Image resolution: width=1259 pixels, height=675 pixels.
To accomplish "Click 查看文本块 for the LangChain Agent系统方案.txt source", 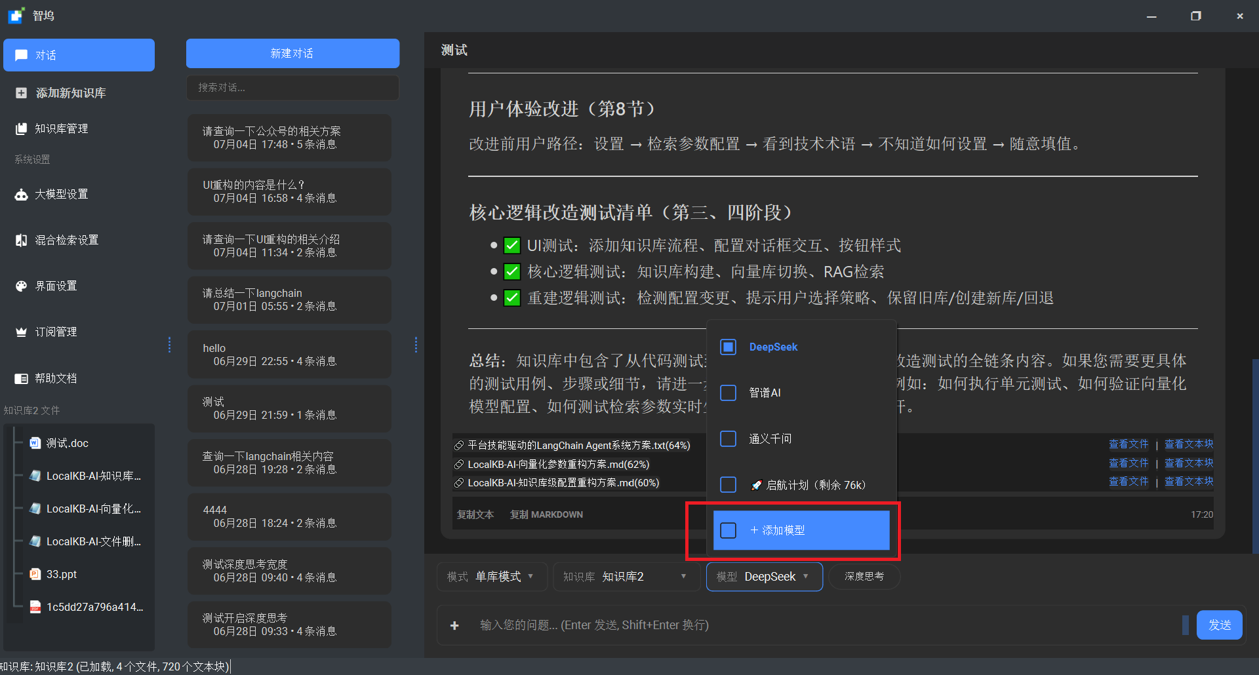I will point(1189,444).
